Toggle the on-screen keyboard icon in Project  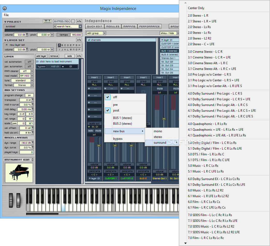coord(47,21)
